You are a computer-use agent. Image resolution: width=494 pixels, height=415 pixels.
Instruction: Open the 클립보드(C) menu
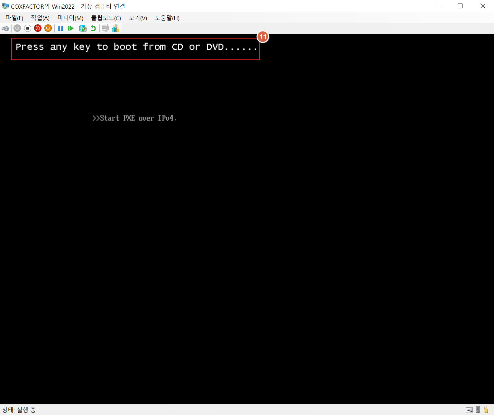[x=106, y=18]
